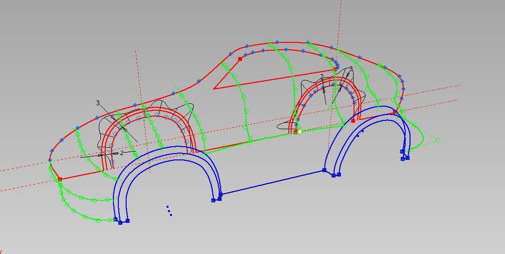Select the isolated green circle control point behind the tail
Screen dimensions: 505x254
click(x=438, y=140)
